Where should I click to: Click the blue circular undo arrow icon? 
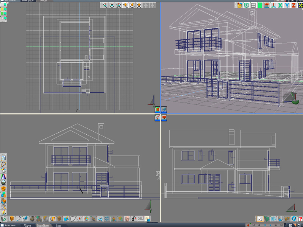click(x=294, y=219)
